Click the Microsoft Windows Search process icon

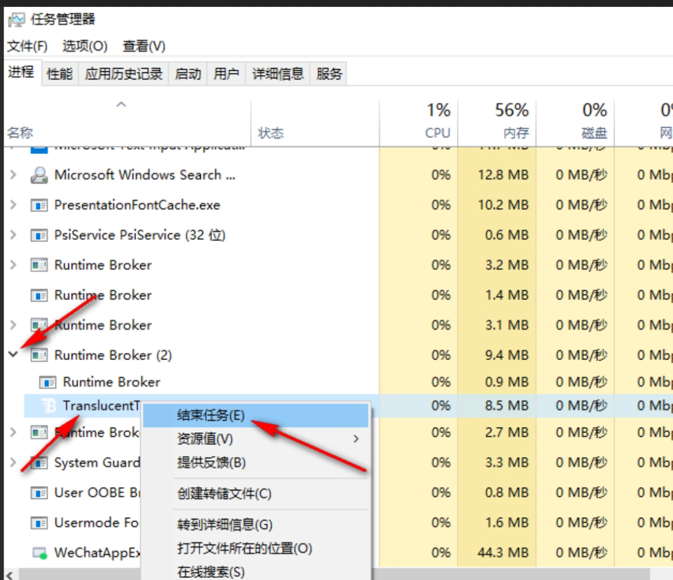tap(39, 175)
